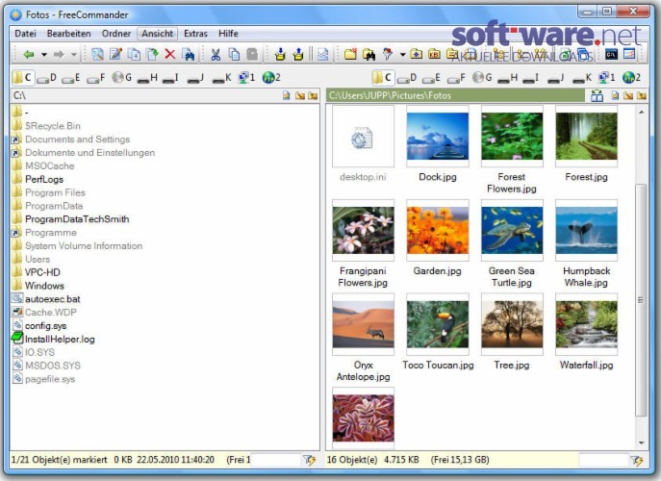Click the New folder icon
Screen dimensions: 661x481
tap(350, 54)
